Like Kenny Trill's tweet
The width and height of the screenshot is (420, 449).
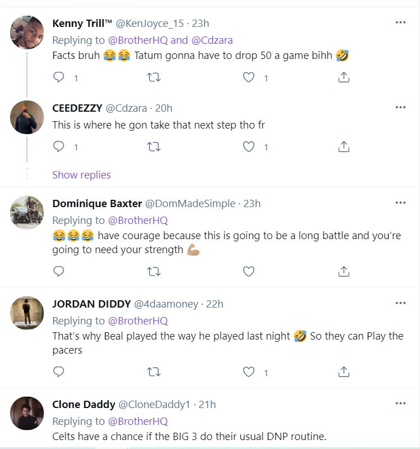click(249, 78)
